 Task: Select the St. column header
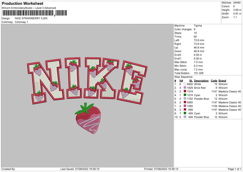click(x=191, y=81)
